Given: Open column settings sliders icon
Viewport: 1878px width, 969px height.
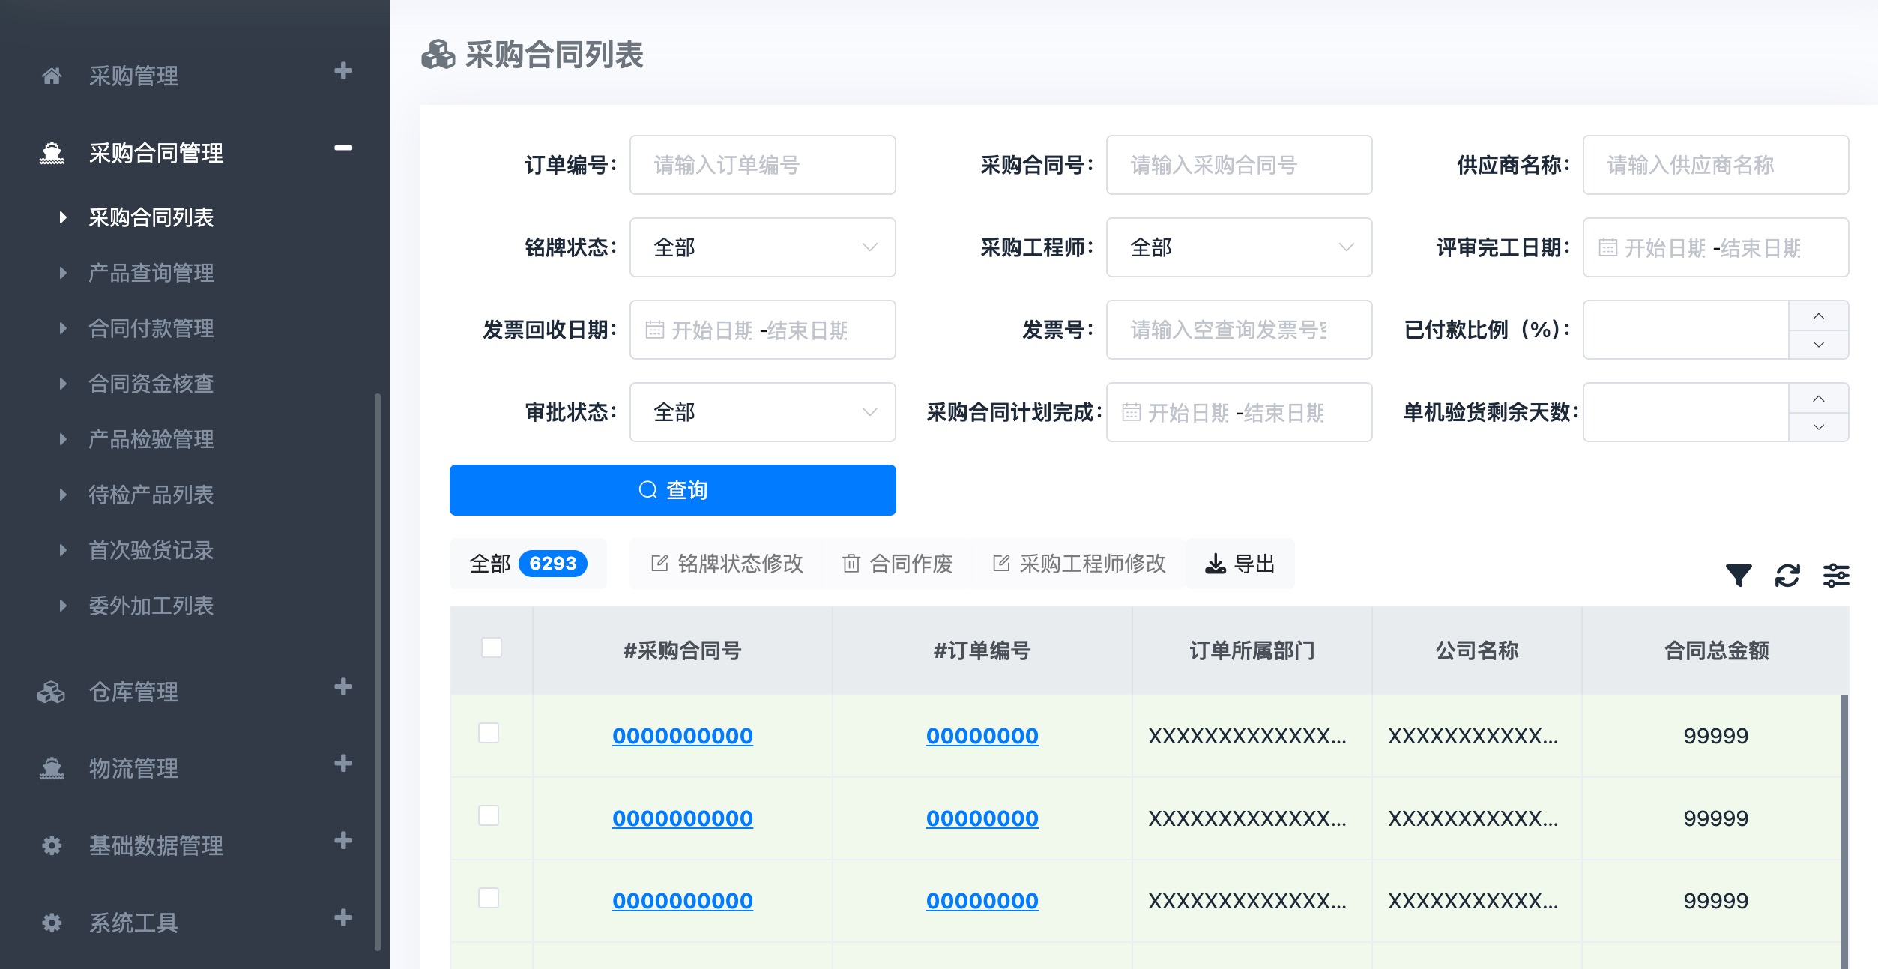Looking at the screenshot, I should [1835, 576].
